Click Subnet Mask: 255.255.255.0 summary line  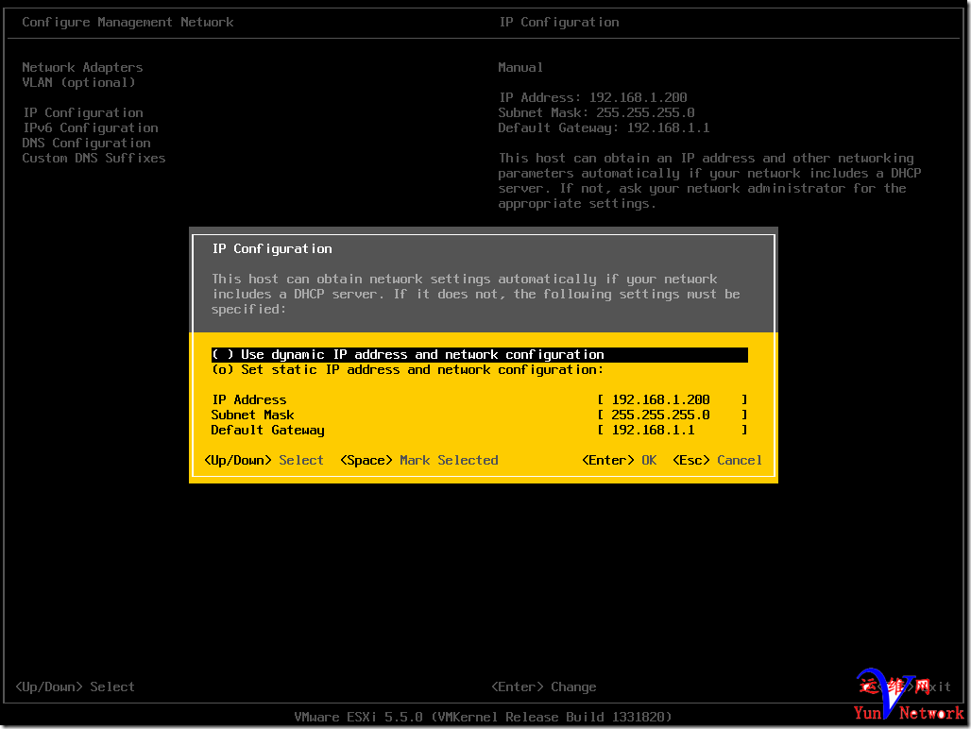click(596, 112)
